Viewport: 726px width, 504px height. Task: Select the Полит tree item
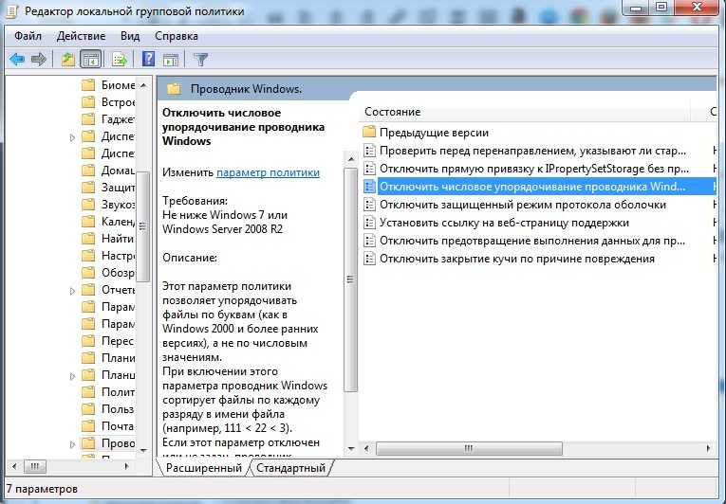[118, 392]
